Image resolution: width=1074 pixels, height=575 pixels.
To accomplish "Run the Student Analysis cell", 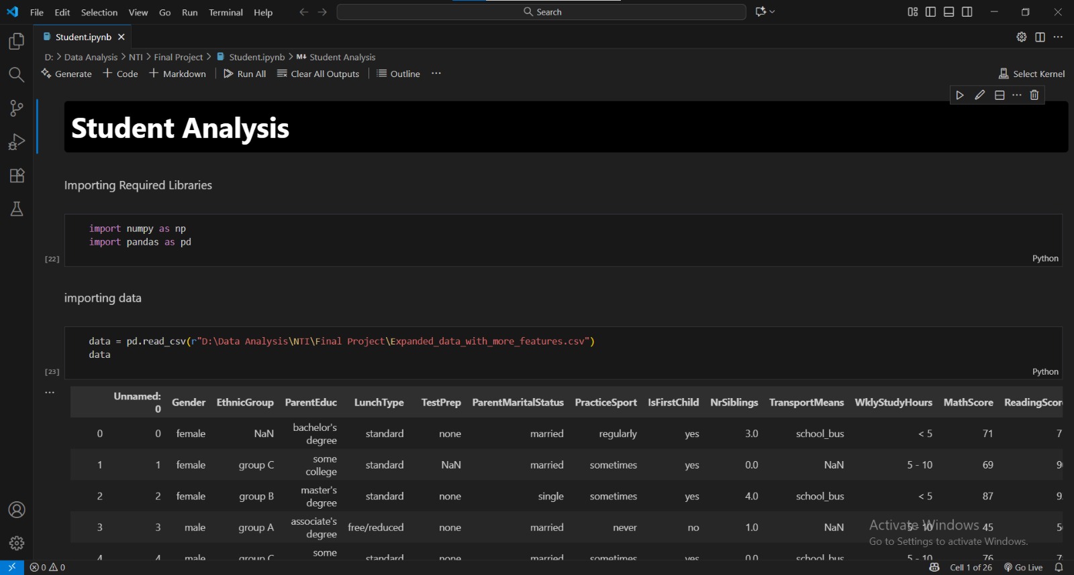I will pos(960,95).
